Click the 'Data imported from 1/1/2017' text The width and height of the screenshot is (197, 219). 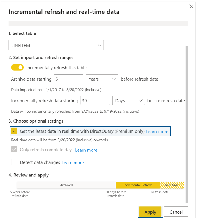click(56, 90)
